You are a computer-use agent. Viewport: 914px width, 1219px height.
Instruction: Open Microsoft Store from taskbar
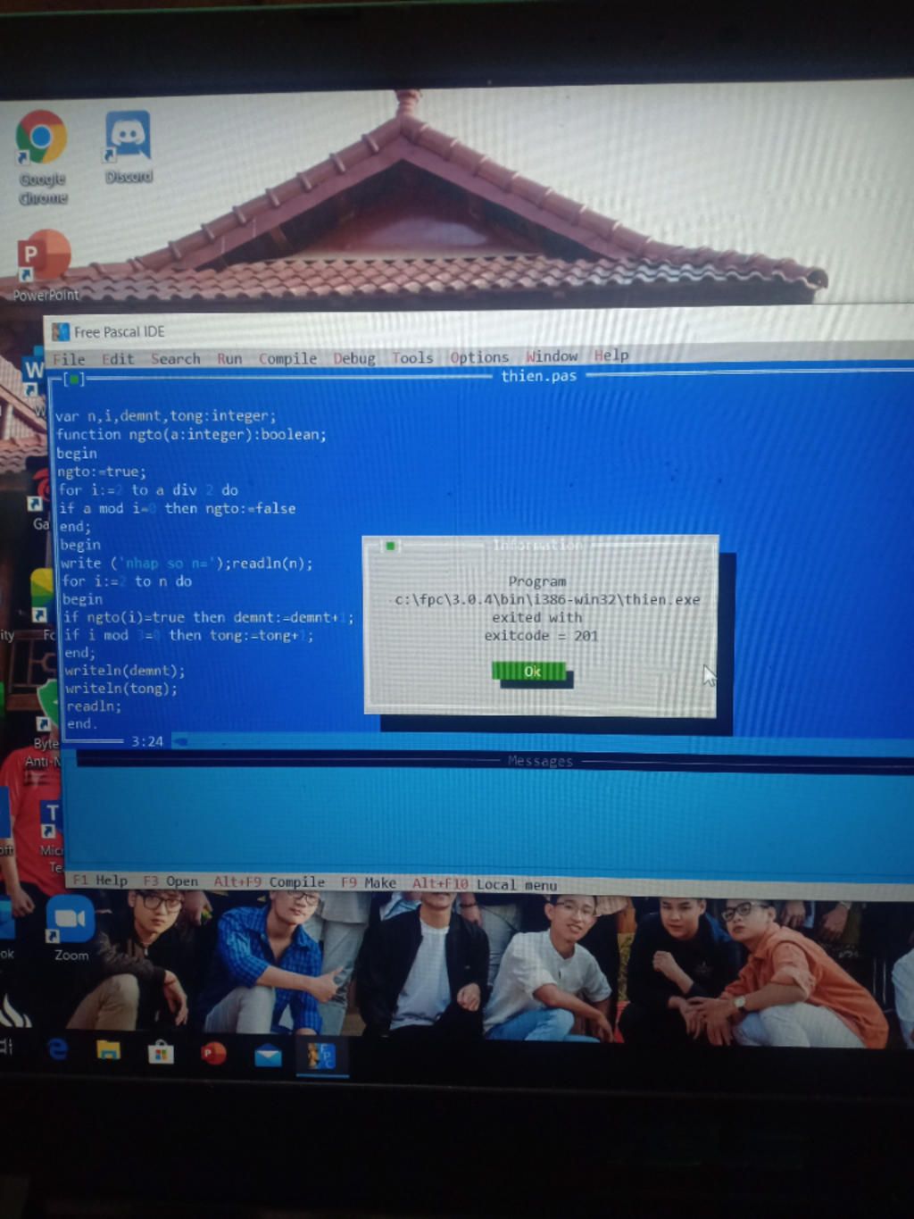click(x=161, y=1052)
